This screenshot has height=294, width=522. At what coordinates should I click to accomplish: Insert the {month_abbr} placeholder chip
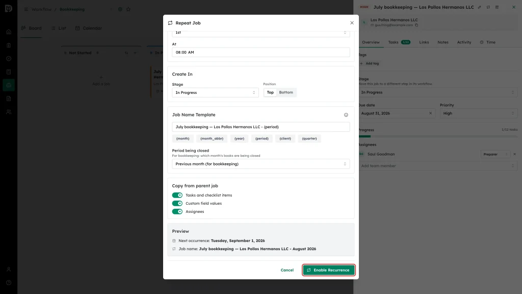pyautogui.click(x=212, y=139)
